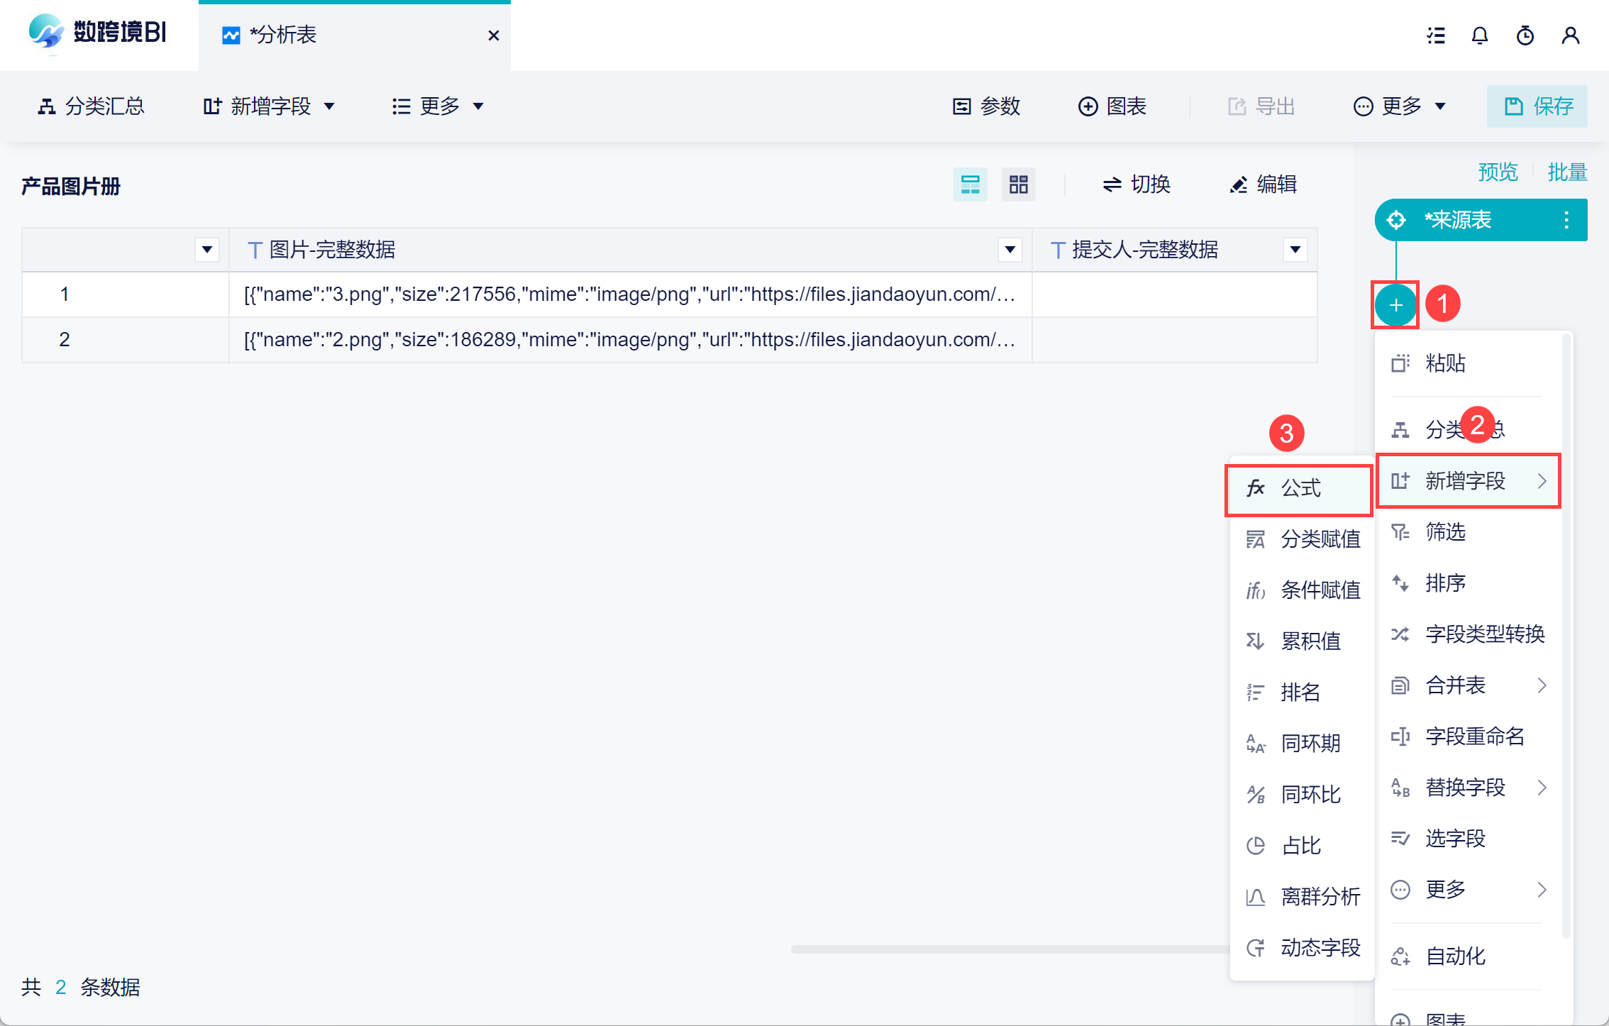Image resolution: width=1609 pixels, height=1026 pixels.
Task: Close the 分析表 tab
Action: tap(494, 35)
